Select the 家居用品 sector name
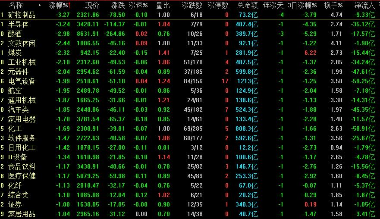 tap(22, 214)
